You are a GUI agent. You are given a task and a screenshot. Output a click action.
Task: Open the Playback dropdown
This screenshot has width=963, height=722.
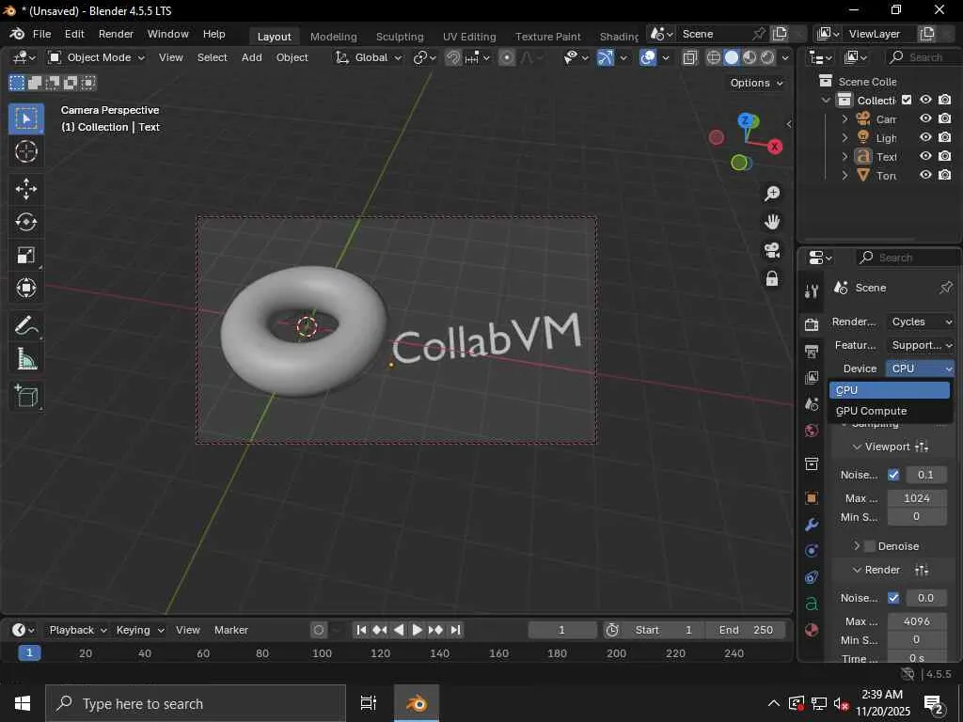78,630
